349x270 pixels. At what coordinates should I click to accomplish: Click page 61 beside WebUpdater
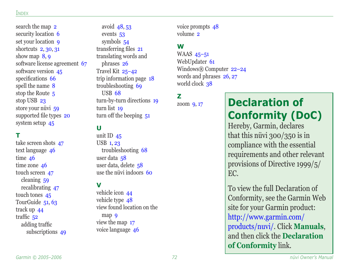212,62
